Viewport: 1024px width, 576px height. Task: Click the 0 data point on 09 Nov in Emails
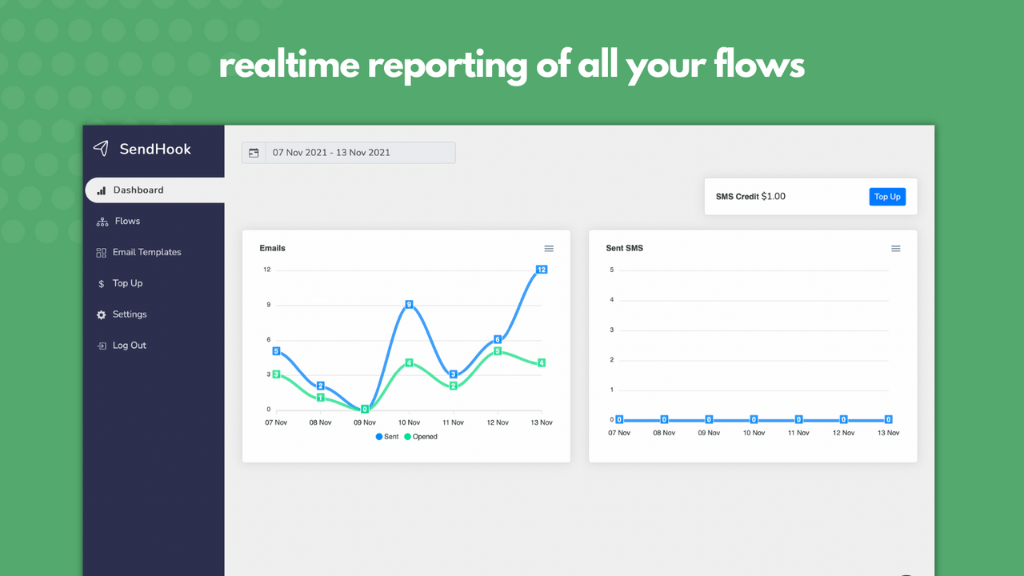click(x=365, y=410)
